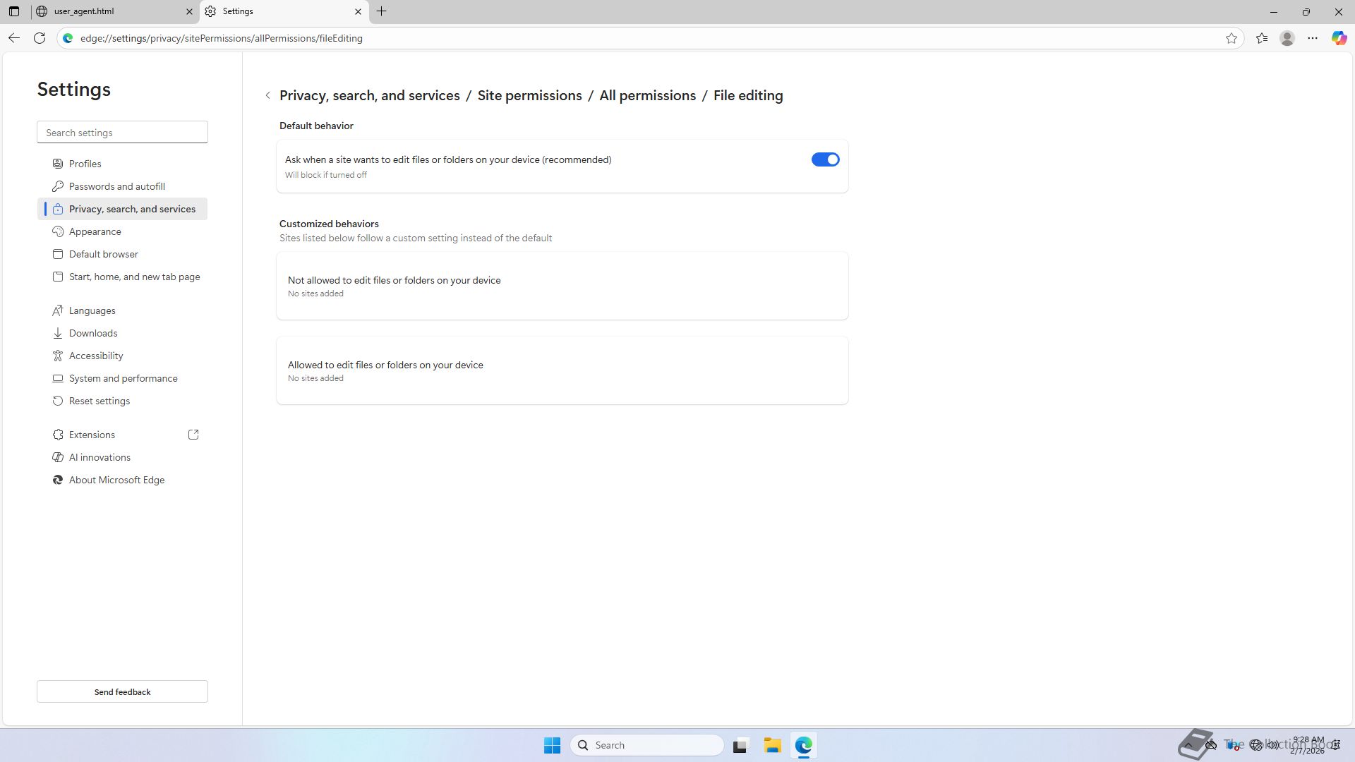Click All permissions breadcrumb link
The image size is (1355, 762).
[x=647, y=95]
